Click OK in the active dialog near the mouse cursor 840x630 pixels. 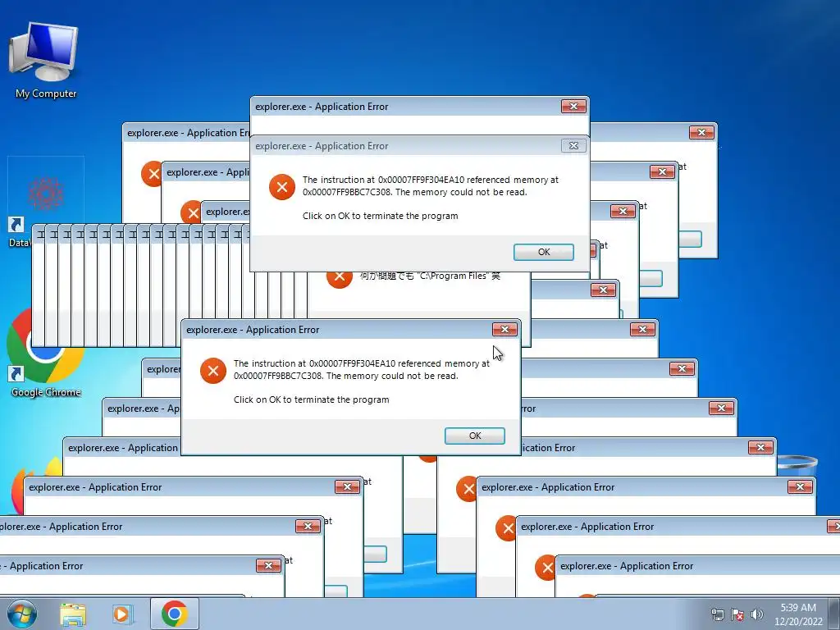[x=475, y=436]
